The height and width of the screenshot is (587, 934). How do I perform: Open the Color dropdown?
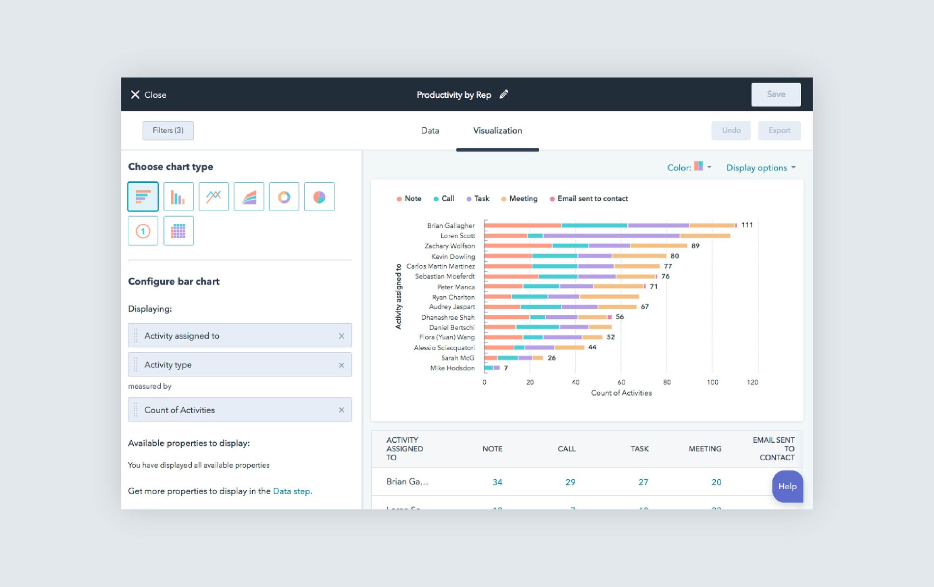tap(708, 168)
